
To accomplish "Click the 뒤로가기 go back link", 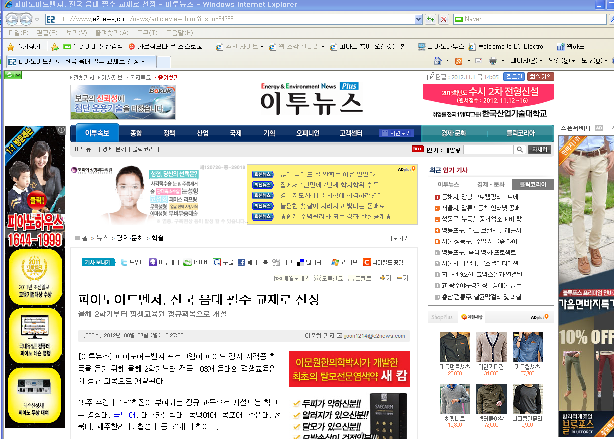I will 401,238.
